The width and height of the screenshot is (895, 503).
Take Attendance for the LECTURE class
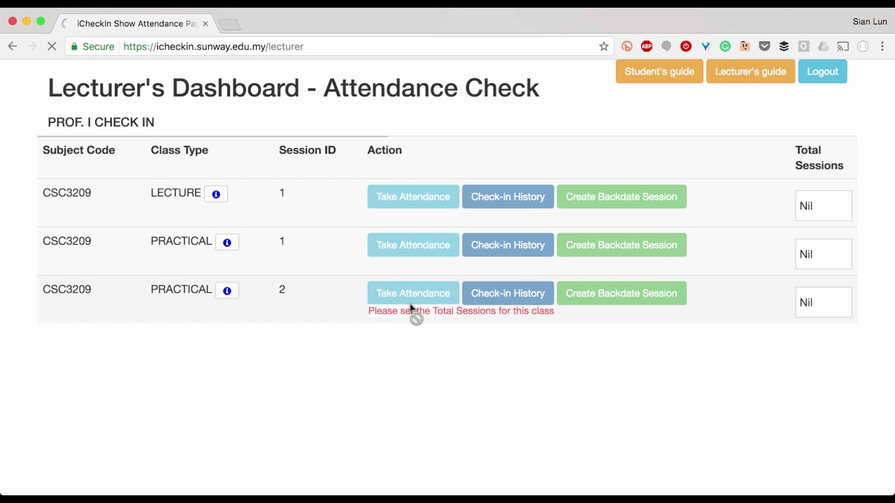[x=413, y=196]
